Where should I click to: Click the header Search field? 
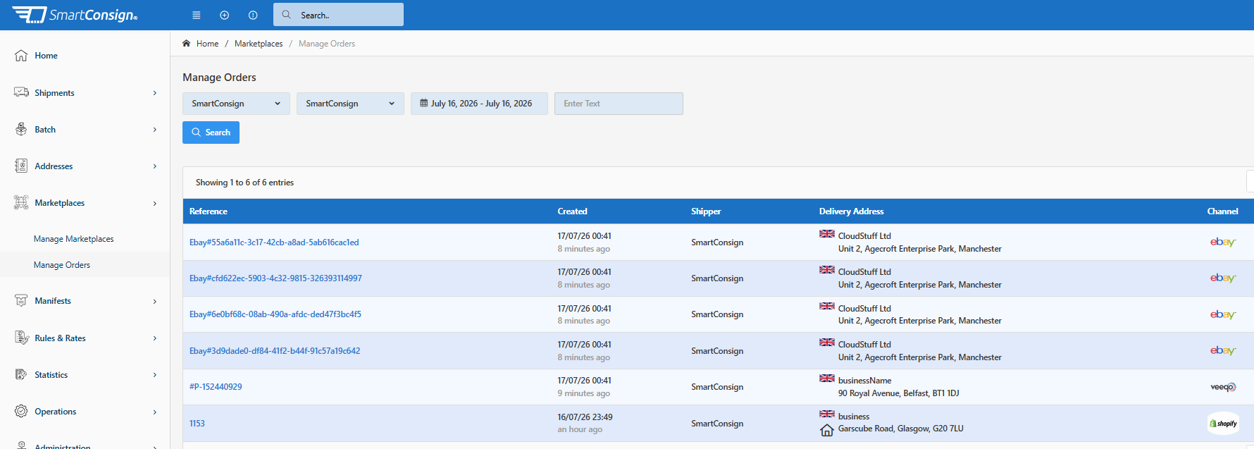pyautogui.click(x=338, y=15)
